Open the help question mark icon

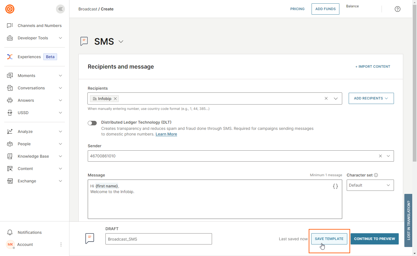point(397,9)
